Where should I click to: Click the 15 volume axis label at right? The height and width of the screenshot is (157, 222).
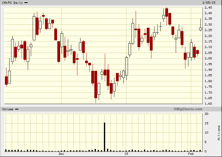click(206, 123)
